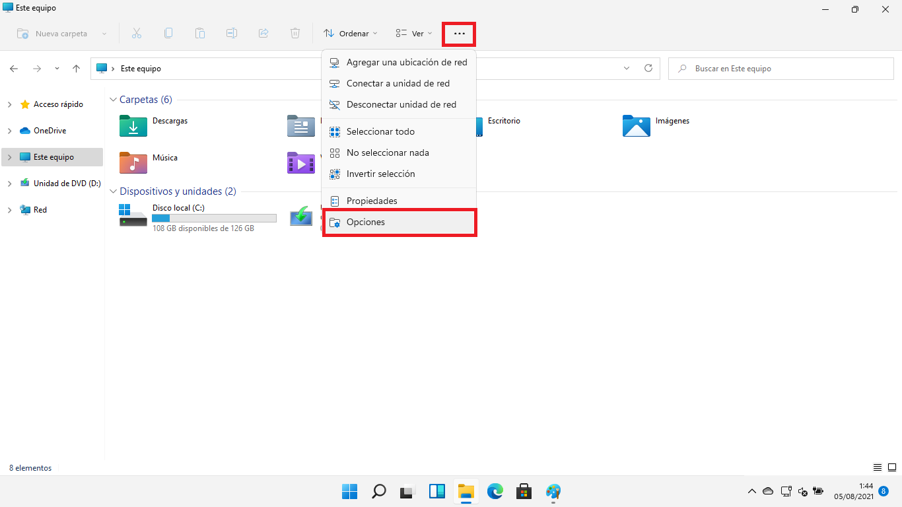Image resolution: width=902 pixels, height=507 pixels.
Task: Click the Rename icon in the toolbar
Action: (232, 32)
